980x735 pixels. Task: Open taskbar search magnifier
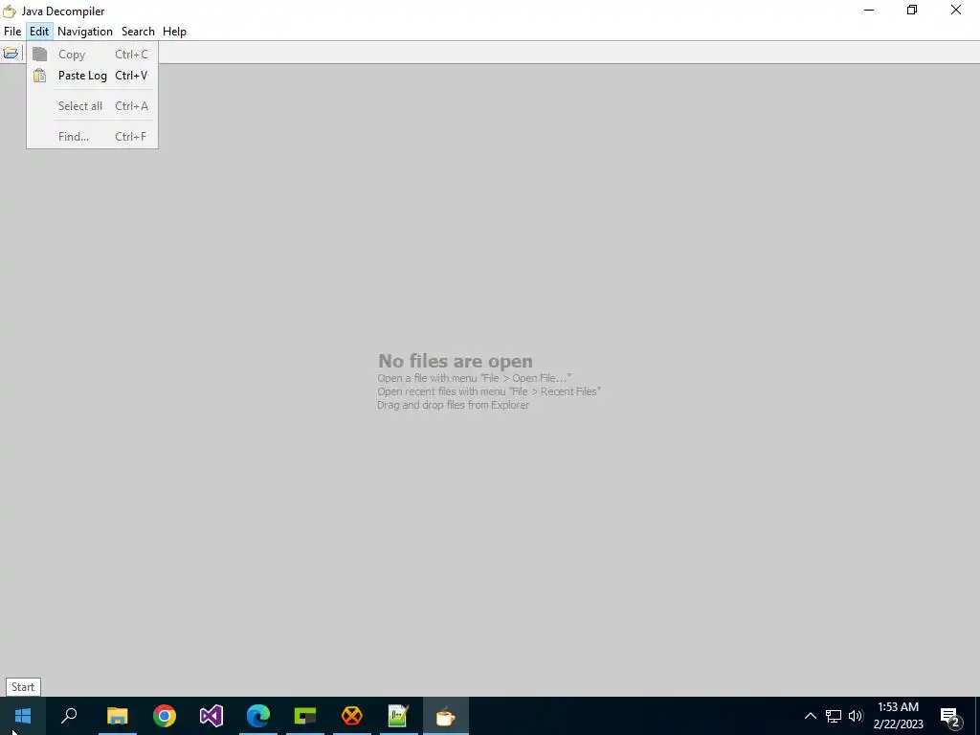pos(69,716)
